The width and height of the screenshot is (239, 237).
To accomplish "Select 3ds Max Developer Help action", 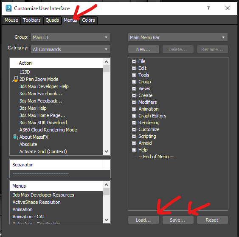I will [x=44, y=86].
